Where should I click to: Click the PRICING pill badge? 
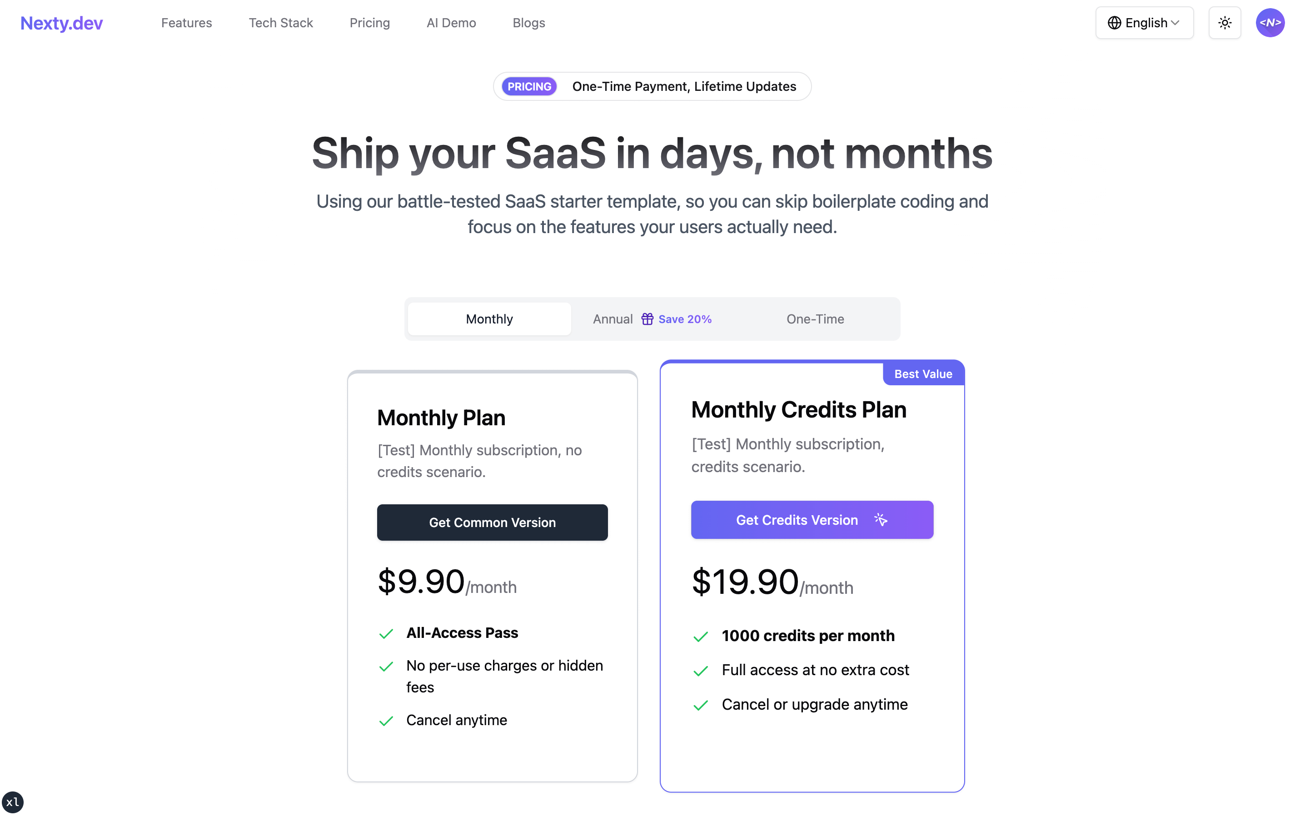[x=529, y=86]
